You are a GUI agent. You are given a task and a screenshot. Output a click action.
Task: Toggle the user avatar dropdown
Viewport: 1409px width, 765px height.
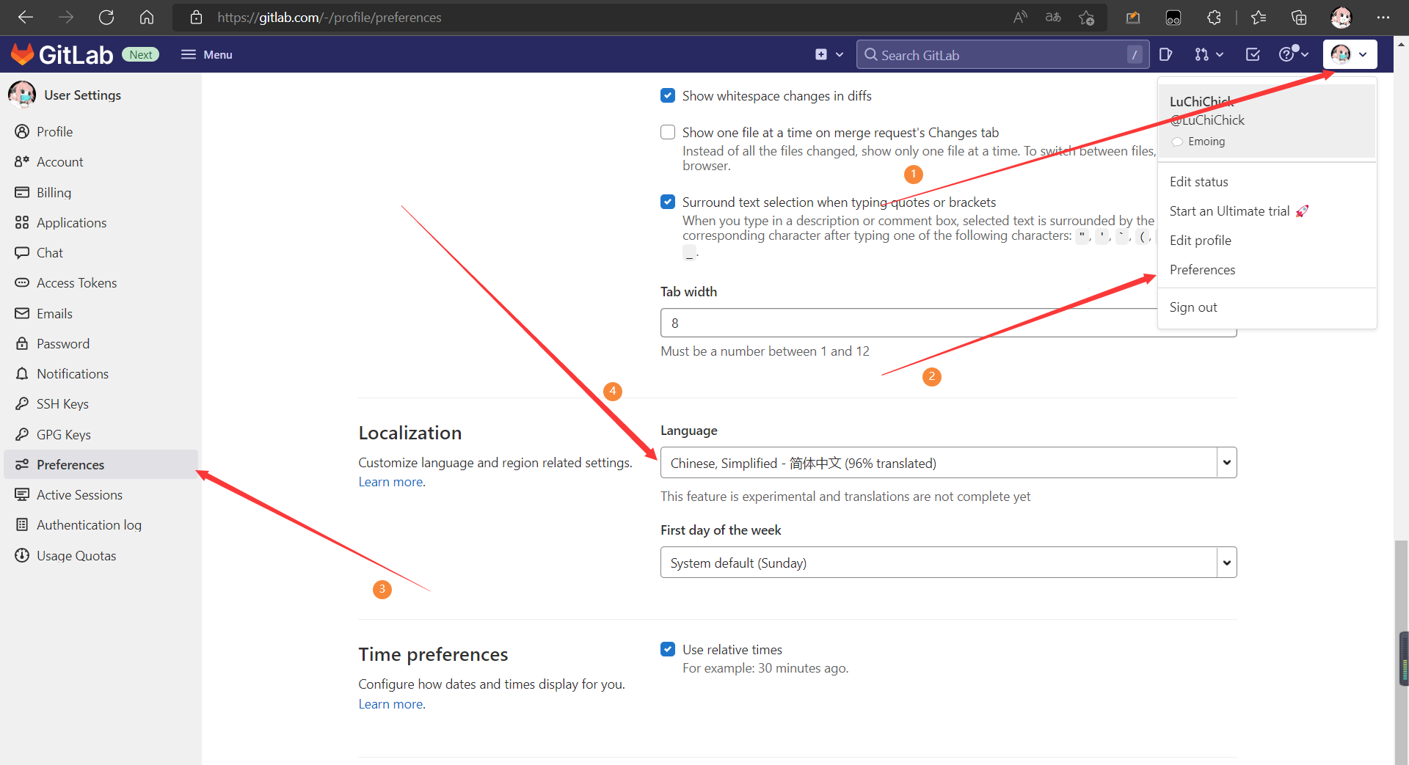(x=1350, y=54)
